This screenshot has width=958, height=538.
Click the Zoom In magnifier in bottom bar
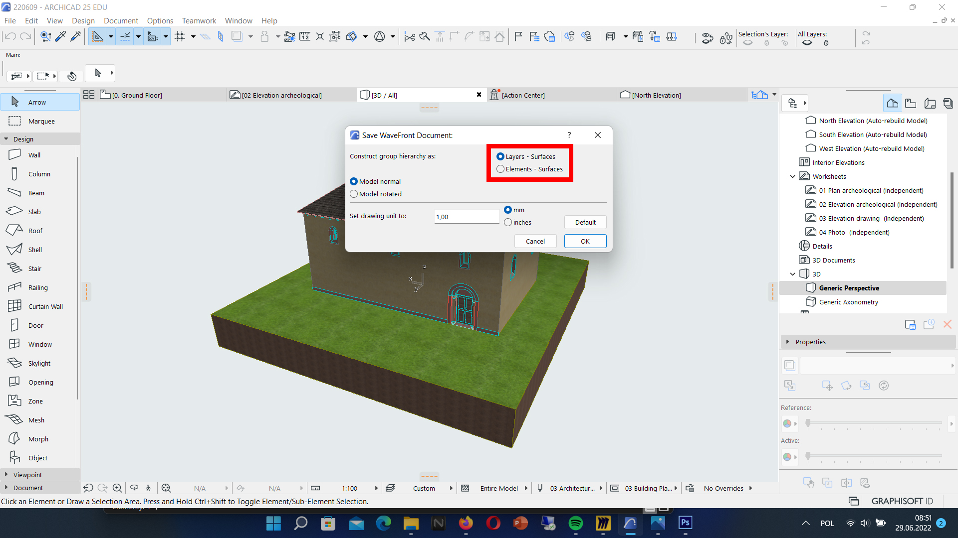(x=117, y=488)
